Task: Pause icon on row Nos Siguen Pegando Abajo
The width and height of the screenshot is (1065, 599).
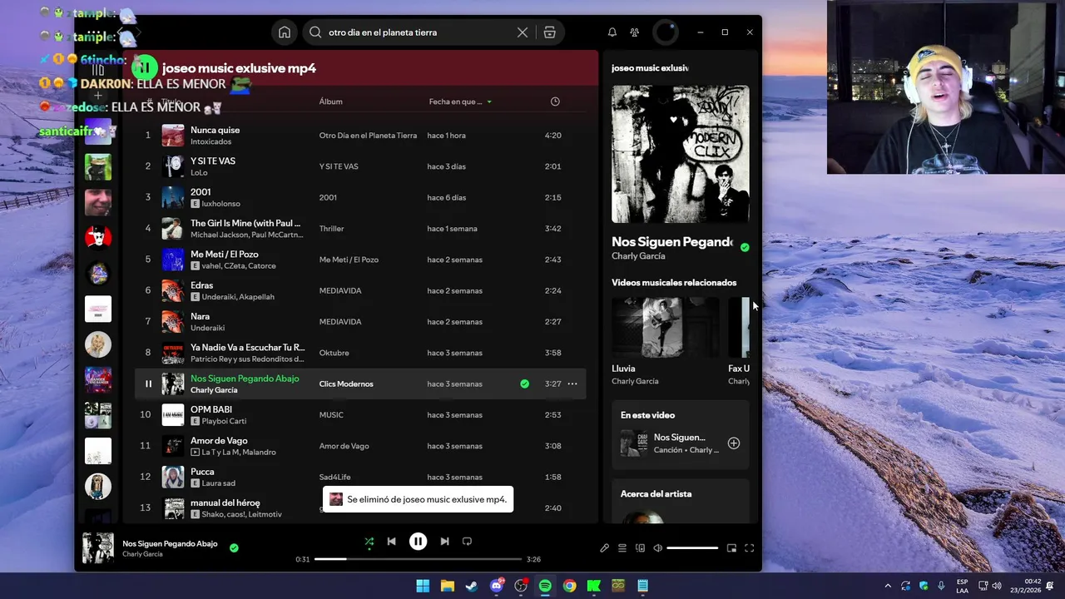Action: click(x=148, y=384)
